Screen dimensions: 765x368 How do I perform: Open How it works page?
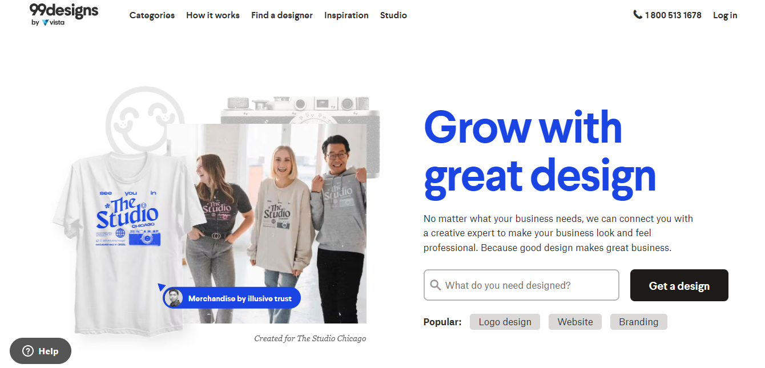click(213, 15)
